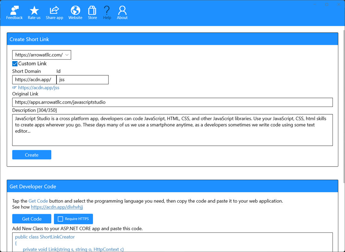Open the https://acdn.app/divhvhjj tutorial link
The width and height of the screenshot is (345, 252).
pyautogui.click(x=57, y=207)
